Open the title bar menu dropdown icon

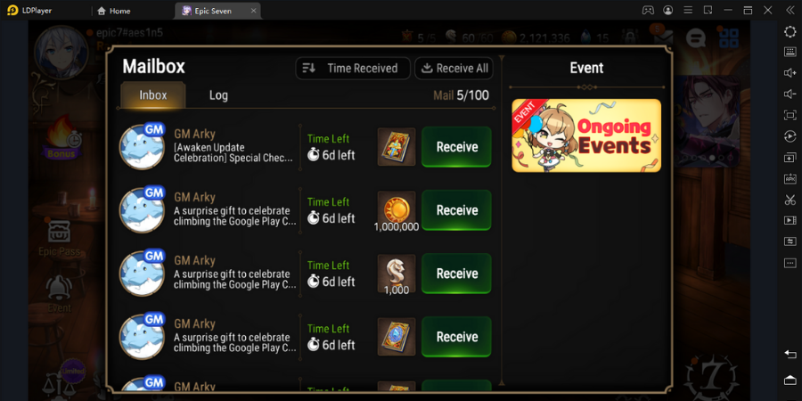click(688, 10)
